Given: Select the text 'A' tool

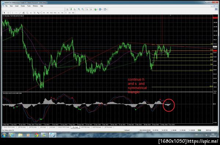Looking at the screenshot, I should pos(31,13).
